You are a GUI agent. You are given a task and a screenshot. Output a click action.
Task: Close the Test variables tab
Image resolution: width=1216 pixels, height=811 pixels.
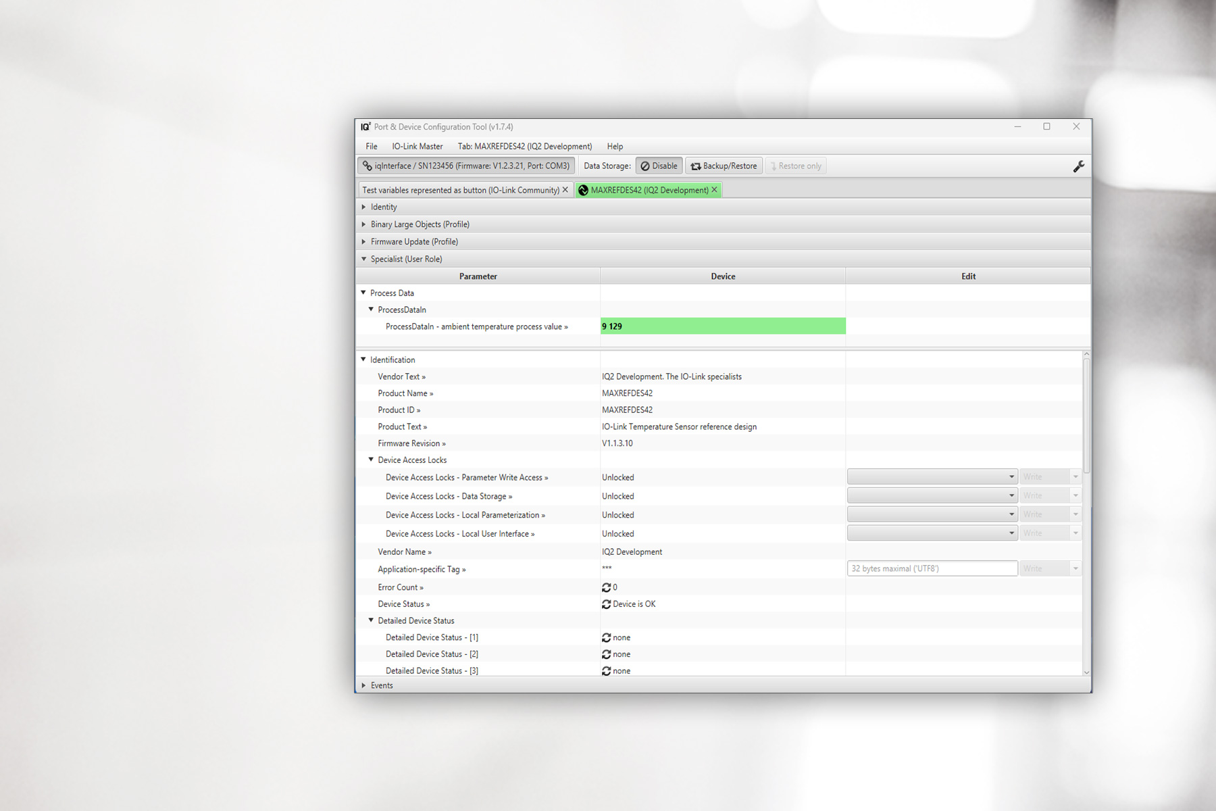565,190
